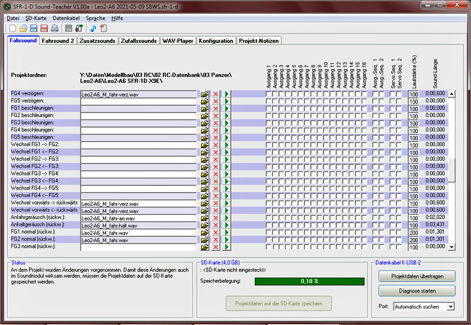
Task: Click the scroll-down arrow of the sound list
Action: click(x=452, y=247)
